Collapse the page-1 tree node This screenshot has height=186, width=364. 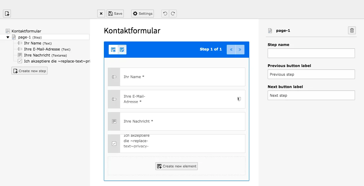[8, 37]
